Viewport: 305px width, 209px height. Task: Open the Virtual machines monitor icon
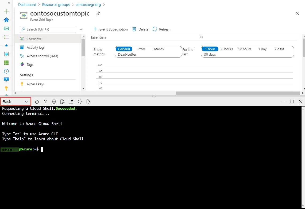pyautogui.click(x=6, y=79)
